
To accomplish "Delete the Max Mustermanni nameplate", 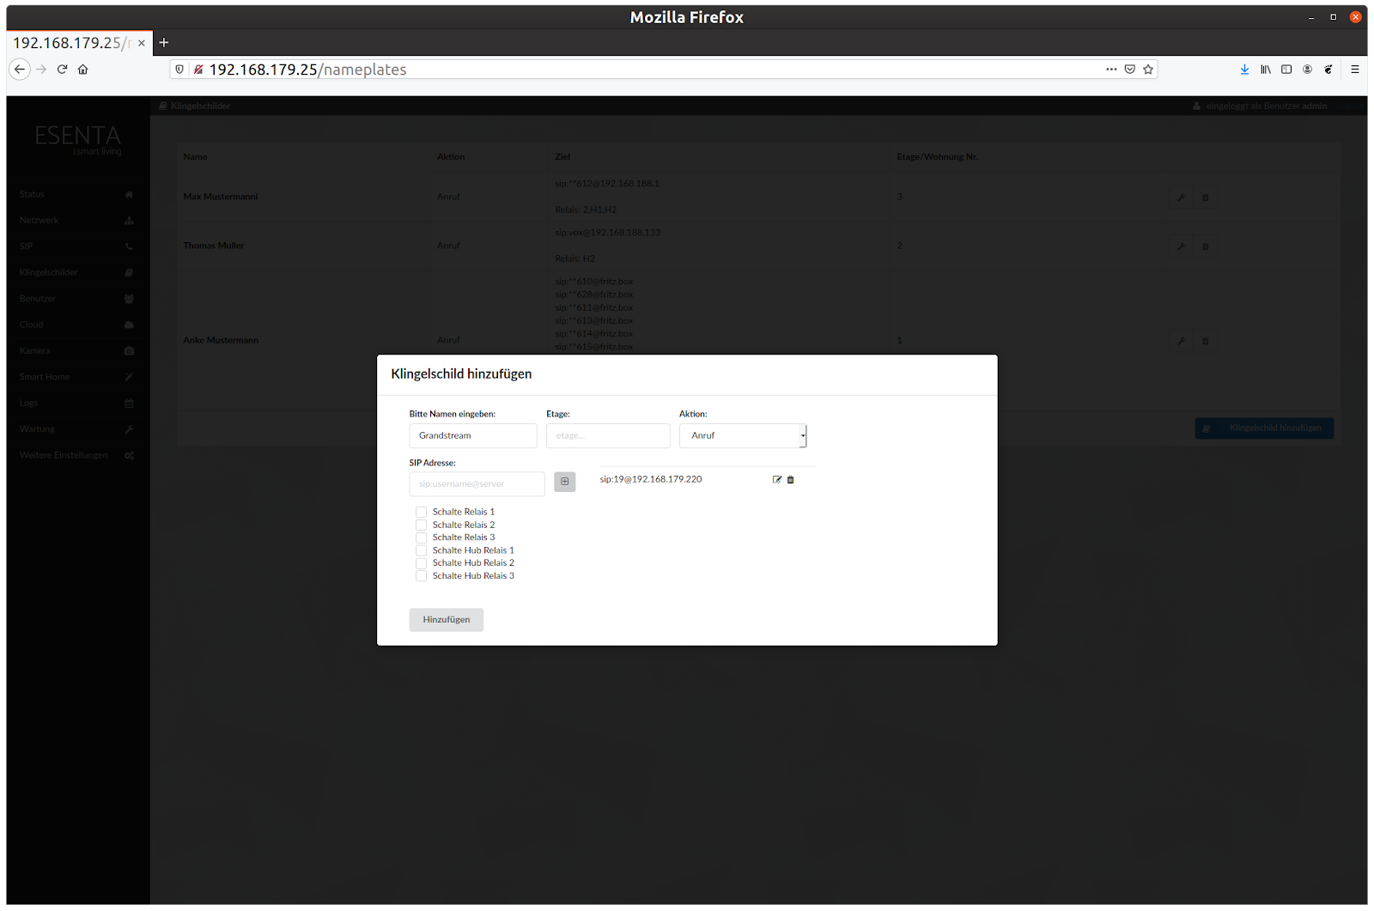I will coord(1205,197).
